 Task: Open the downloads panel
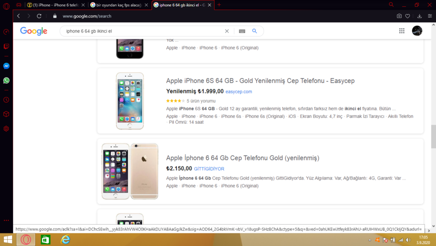pos(420,16)
